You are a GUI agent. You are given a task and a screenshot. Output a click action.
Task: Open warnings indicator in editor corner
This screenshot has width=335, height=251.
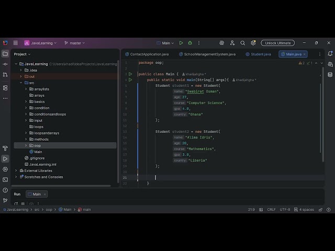coord(301,63)
